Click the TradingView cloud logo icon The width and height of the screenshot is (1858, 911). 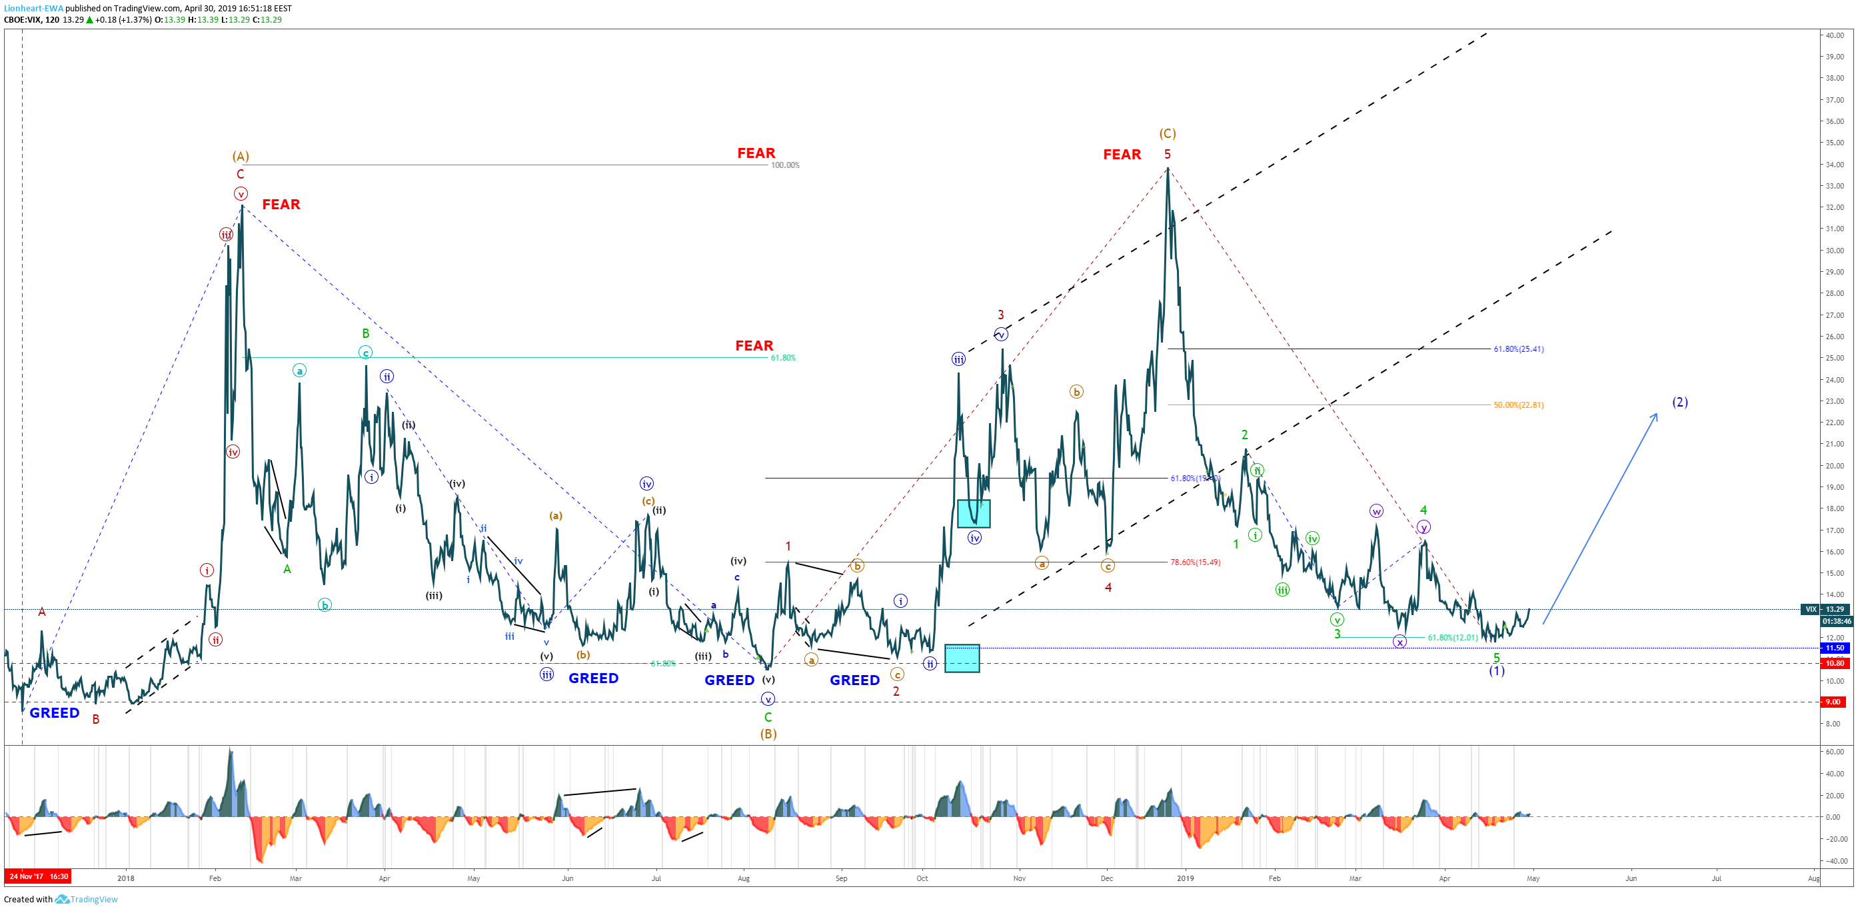pyautogui.click(x=63, y=900)
